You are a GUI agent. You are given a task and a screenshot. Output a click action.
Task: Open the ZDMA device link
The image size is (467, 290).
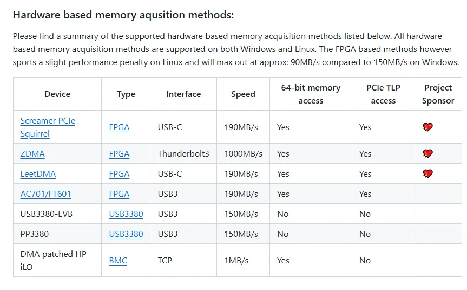tap(32, 153)
